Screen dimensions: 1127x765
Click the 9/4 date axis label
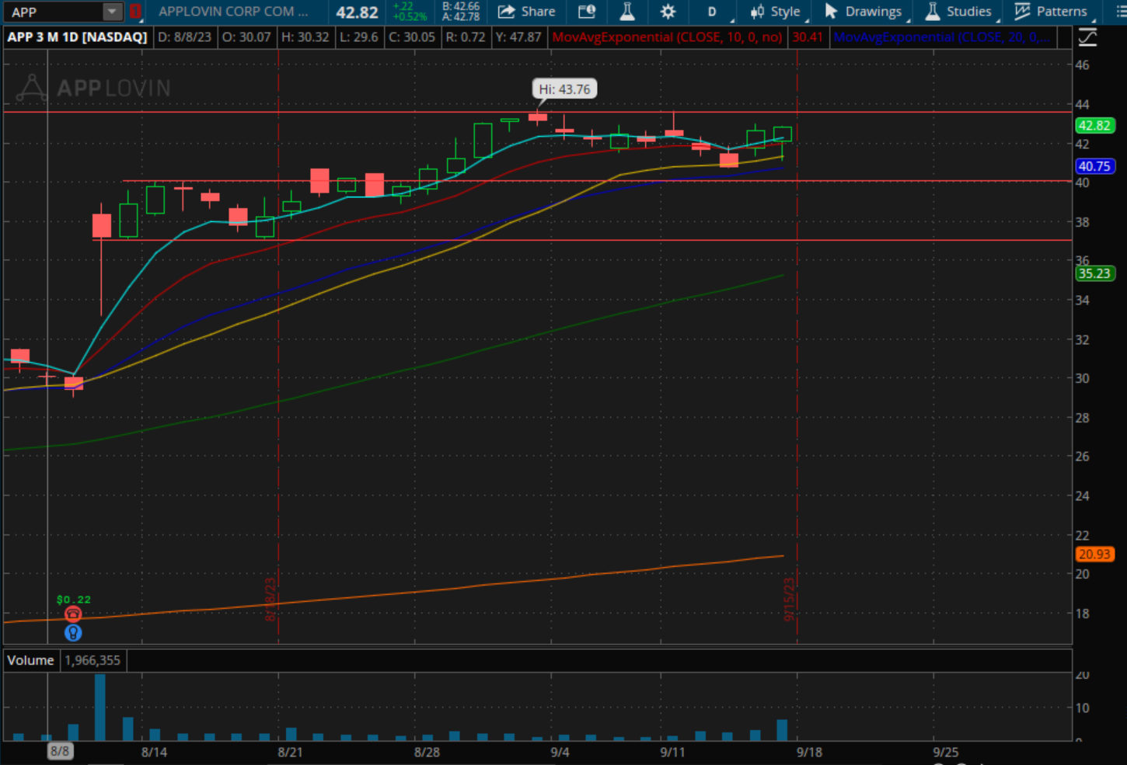coord(560,752)
